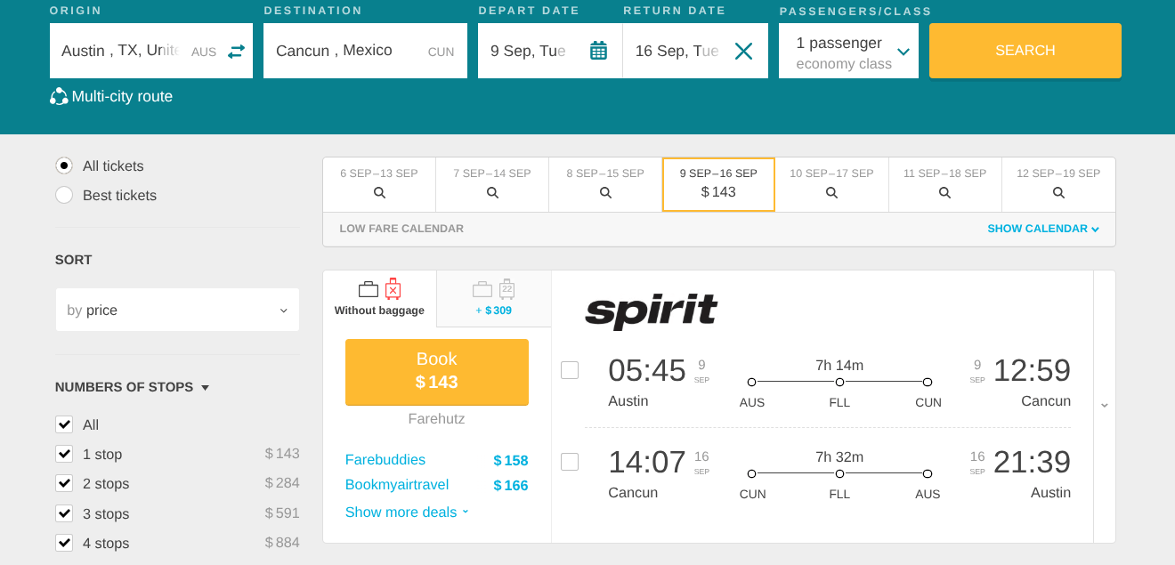Open the depart date calendar icon
Image resolution: width=1175 pixels, height=565 pixels.
pos(598,51)
